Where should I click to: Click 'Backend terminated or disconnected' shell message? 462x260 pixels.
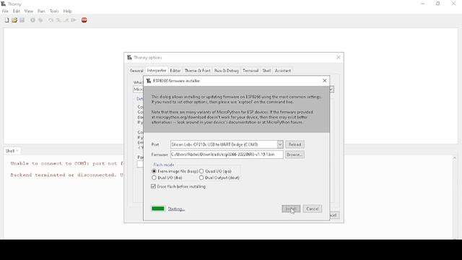(66, 175)
